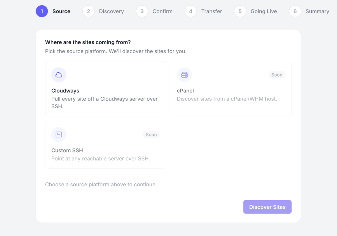Open the Source step label
The image size is (337, 236).
coord(61,11)
